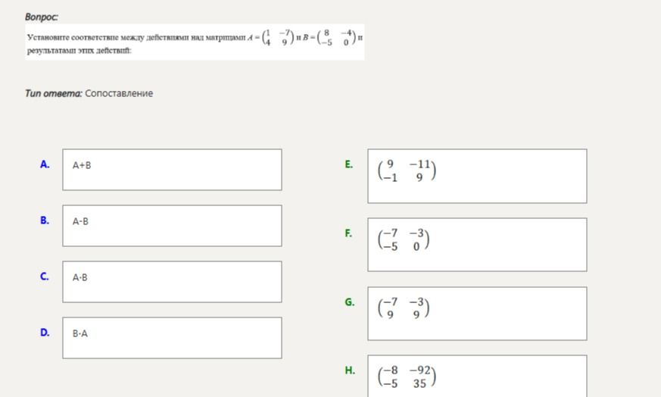Click the Вопрос heading

[x=42, y=17]
